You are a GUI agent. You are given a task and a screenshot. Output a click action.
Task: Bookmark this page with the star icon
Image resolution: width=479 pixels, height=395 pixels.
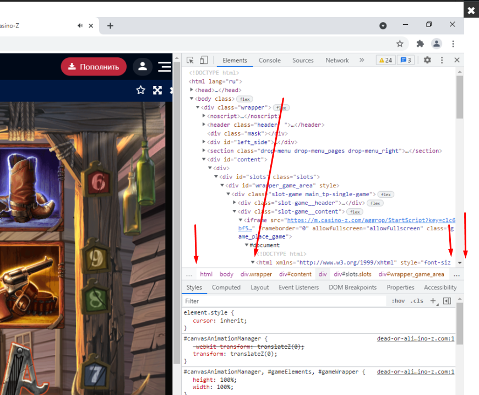click(400, 44)
